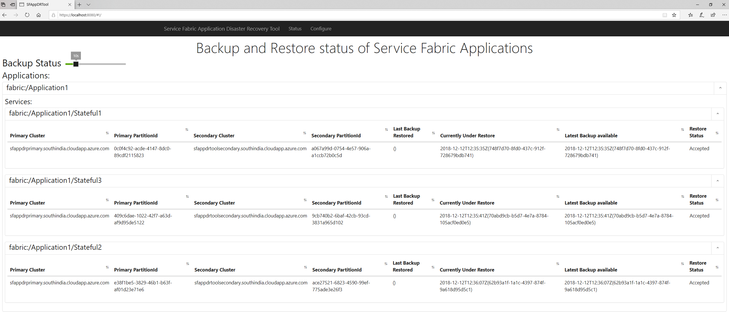Click the site lock icon
This screenshot has width=729, height=325.
pos(53,15)
